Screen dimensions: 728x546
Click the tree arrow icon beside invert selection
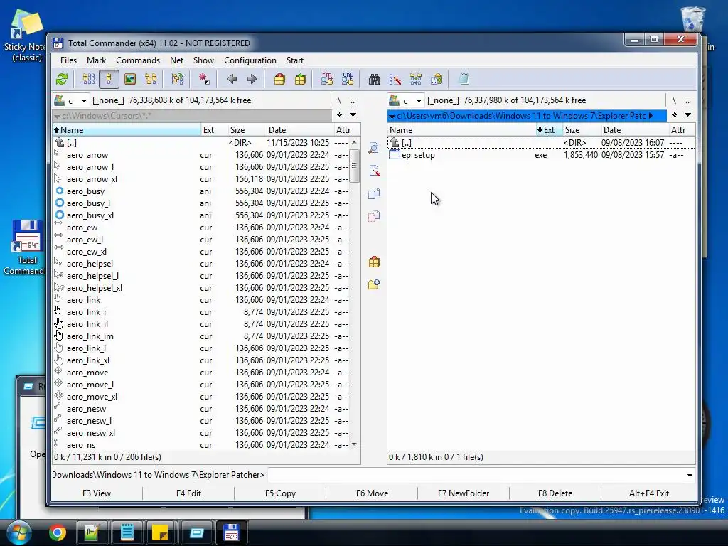[x=177, y=79]
